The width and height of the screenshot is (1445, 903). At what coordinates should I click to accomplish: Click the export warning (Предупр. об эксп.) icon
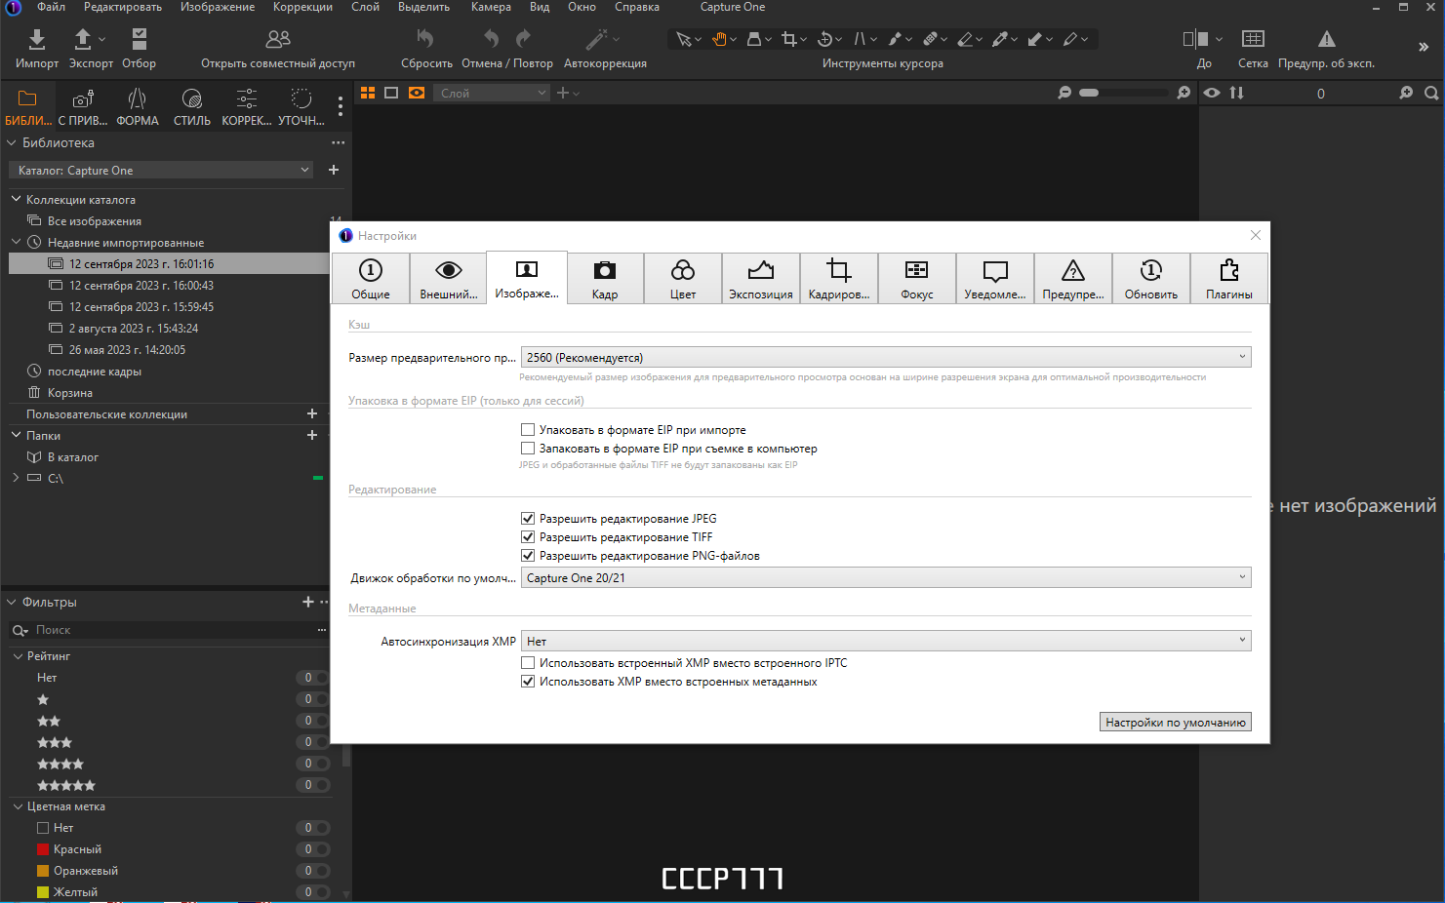coord(1326,39)
